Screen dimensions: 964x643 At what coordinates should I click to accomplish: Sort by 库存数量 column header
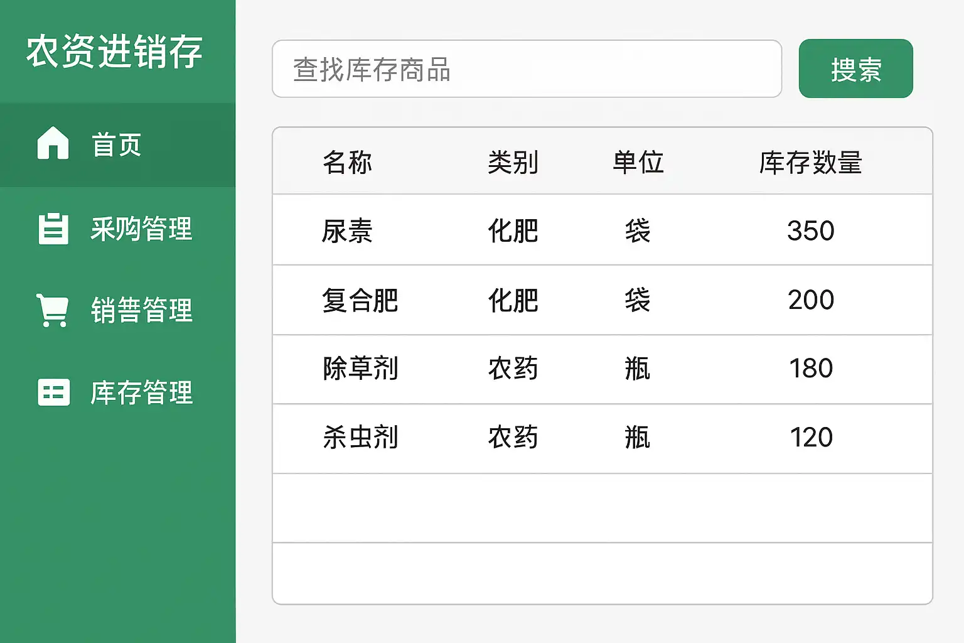pos(810,163)
